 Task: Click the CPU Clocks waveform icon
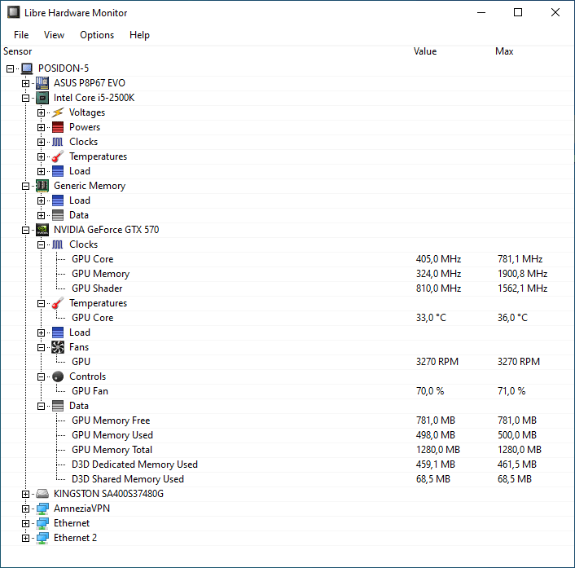(x=58, y=142)
